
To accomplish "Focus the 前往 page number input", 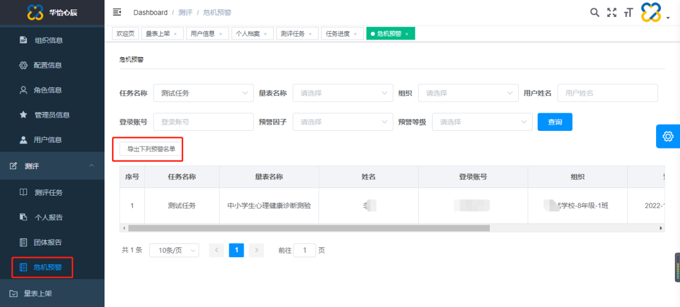I will [x=305, y=250].
